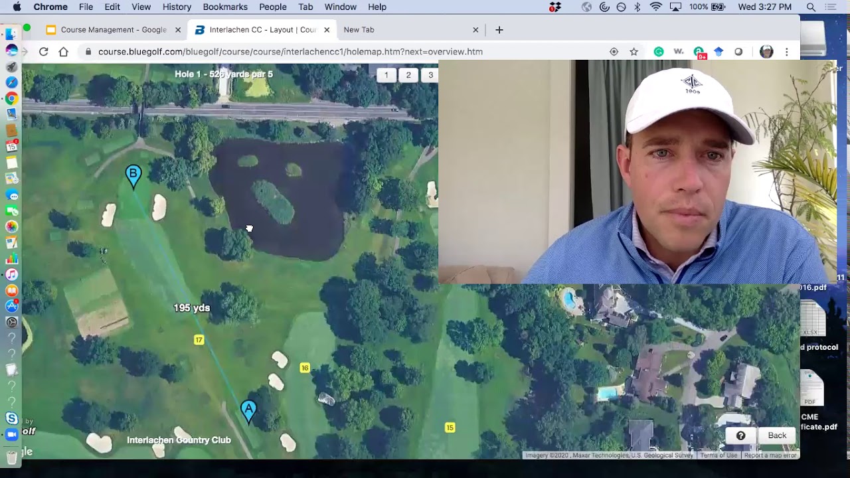
Task: Click the hole 16 yellow flag marker
Action: (305, 368)
